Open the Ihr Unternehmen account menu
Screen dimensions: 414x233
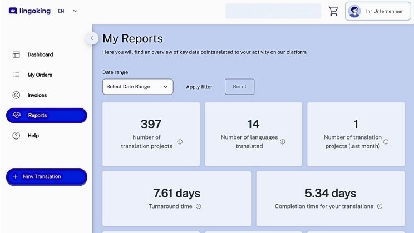coord(378,11)
